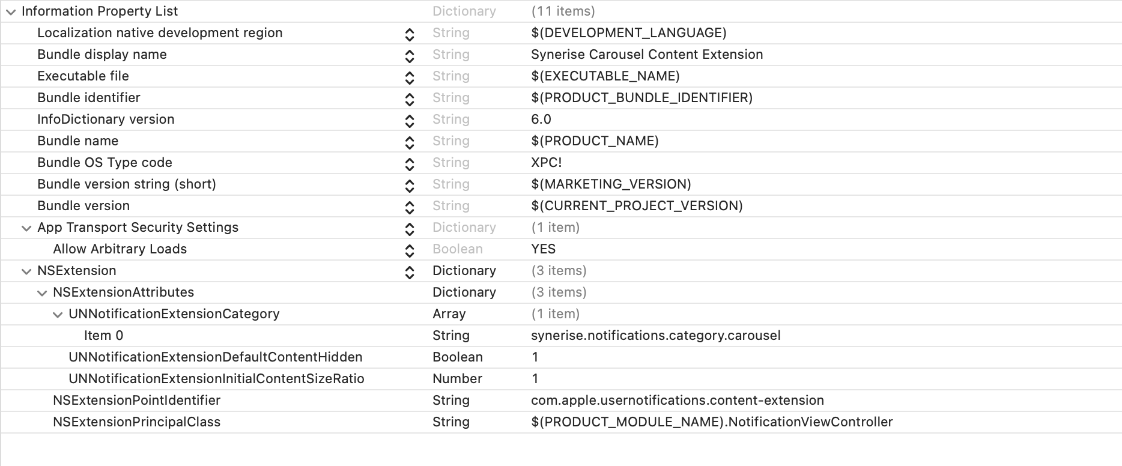The height and width of the screenshot is (466, 1122).
Task: Click the YES value for Allow Arbitrary Loads
Action: coord(544,249)
